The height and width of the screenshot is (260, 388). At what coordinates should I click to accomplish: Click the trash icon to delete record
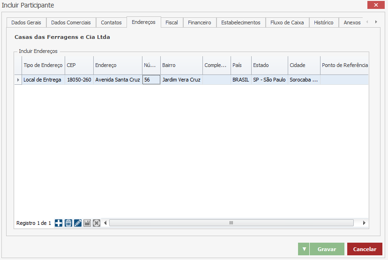point(68,223)
